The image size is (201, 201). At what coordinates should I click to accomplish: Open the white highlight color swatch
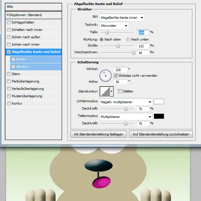159,102
